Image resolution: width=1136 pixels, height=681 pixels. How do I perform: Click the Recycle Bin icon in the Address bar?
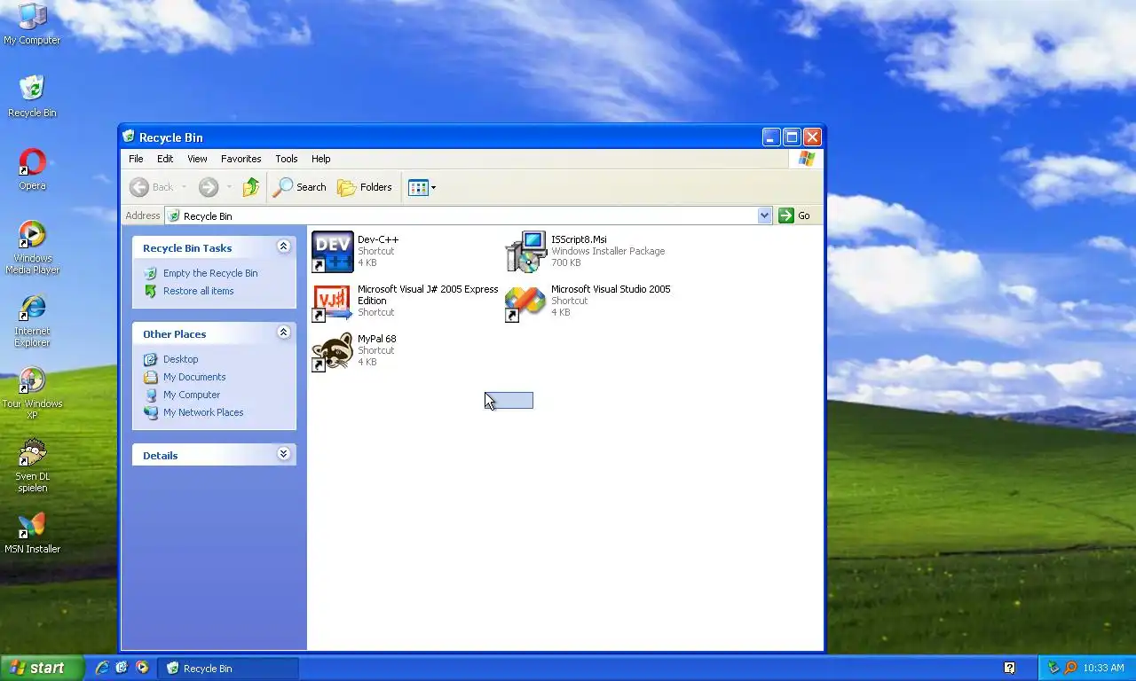[x=174, y=215]
